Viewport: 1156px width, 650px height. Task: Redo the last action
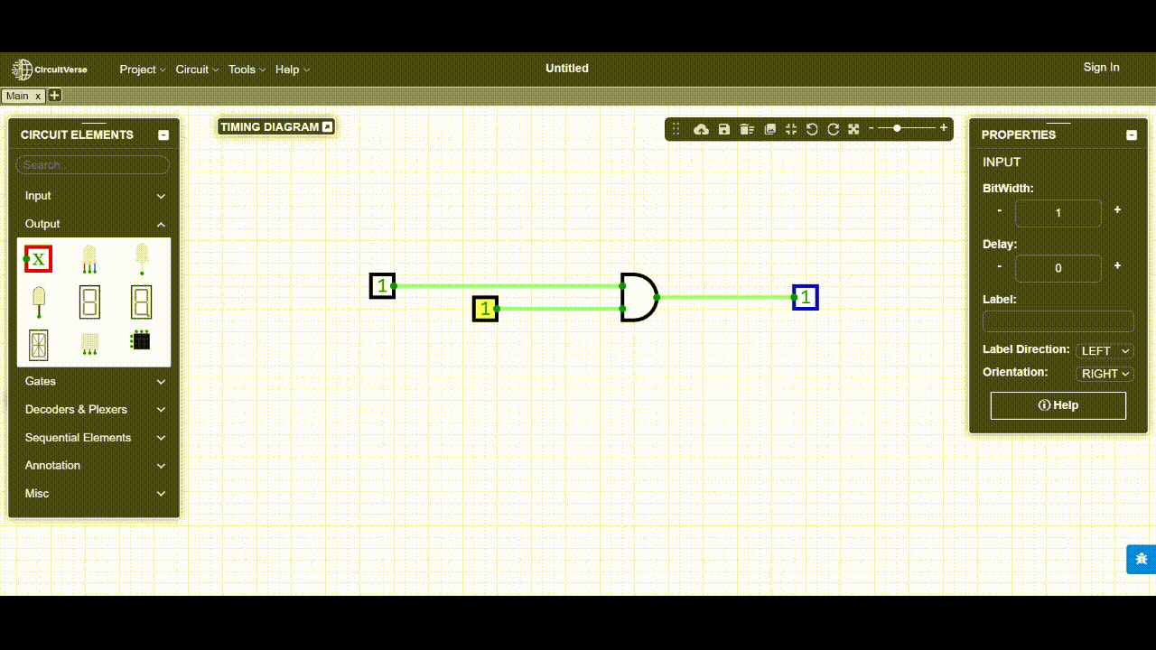834,129
